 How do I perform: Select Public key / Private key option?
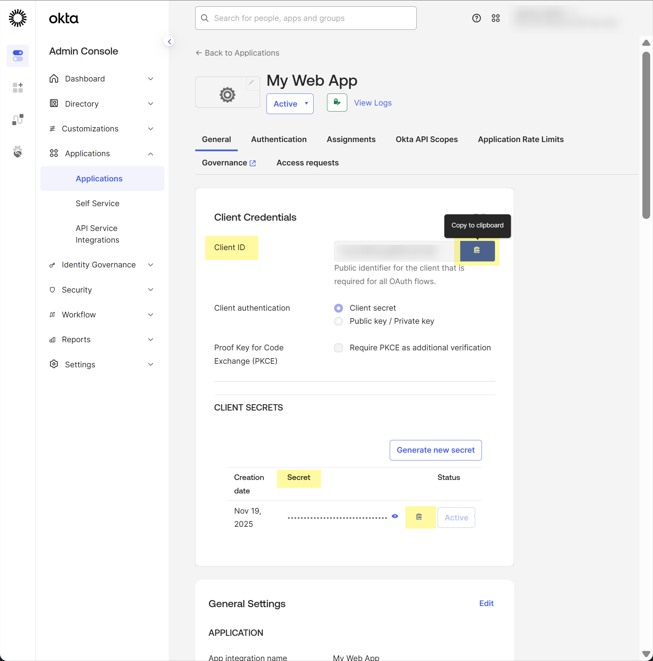(x=339, y=321)
